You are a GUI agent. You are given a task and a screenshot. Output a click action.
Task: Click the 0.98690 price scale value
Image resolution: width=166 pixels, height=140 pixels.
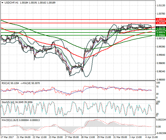[x=161, y=63]
